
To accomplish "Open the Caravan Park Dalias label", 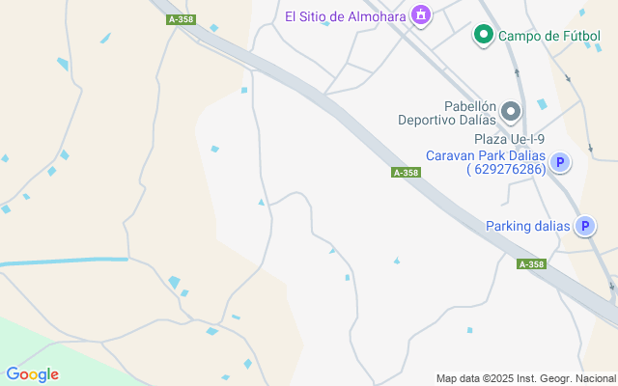I will click(x=486, y=155).
